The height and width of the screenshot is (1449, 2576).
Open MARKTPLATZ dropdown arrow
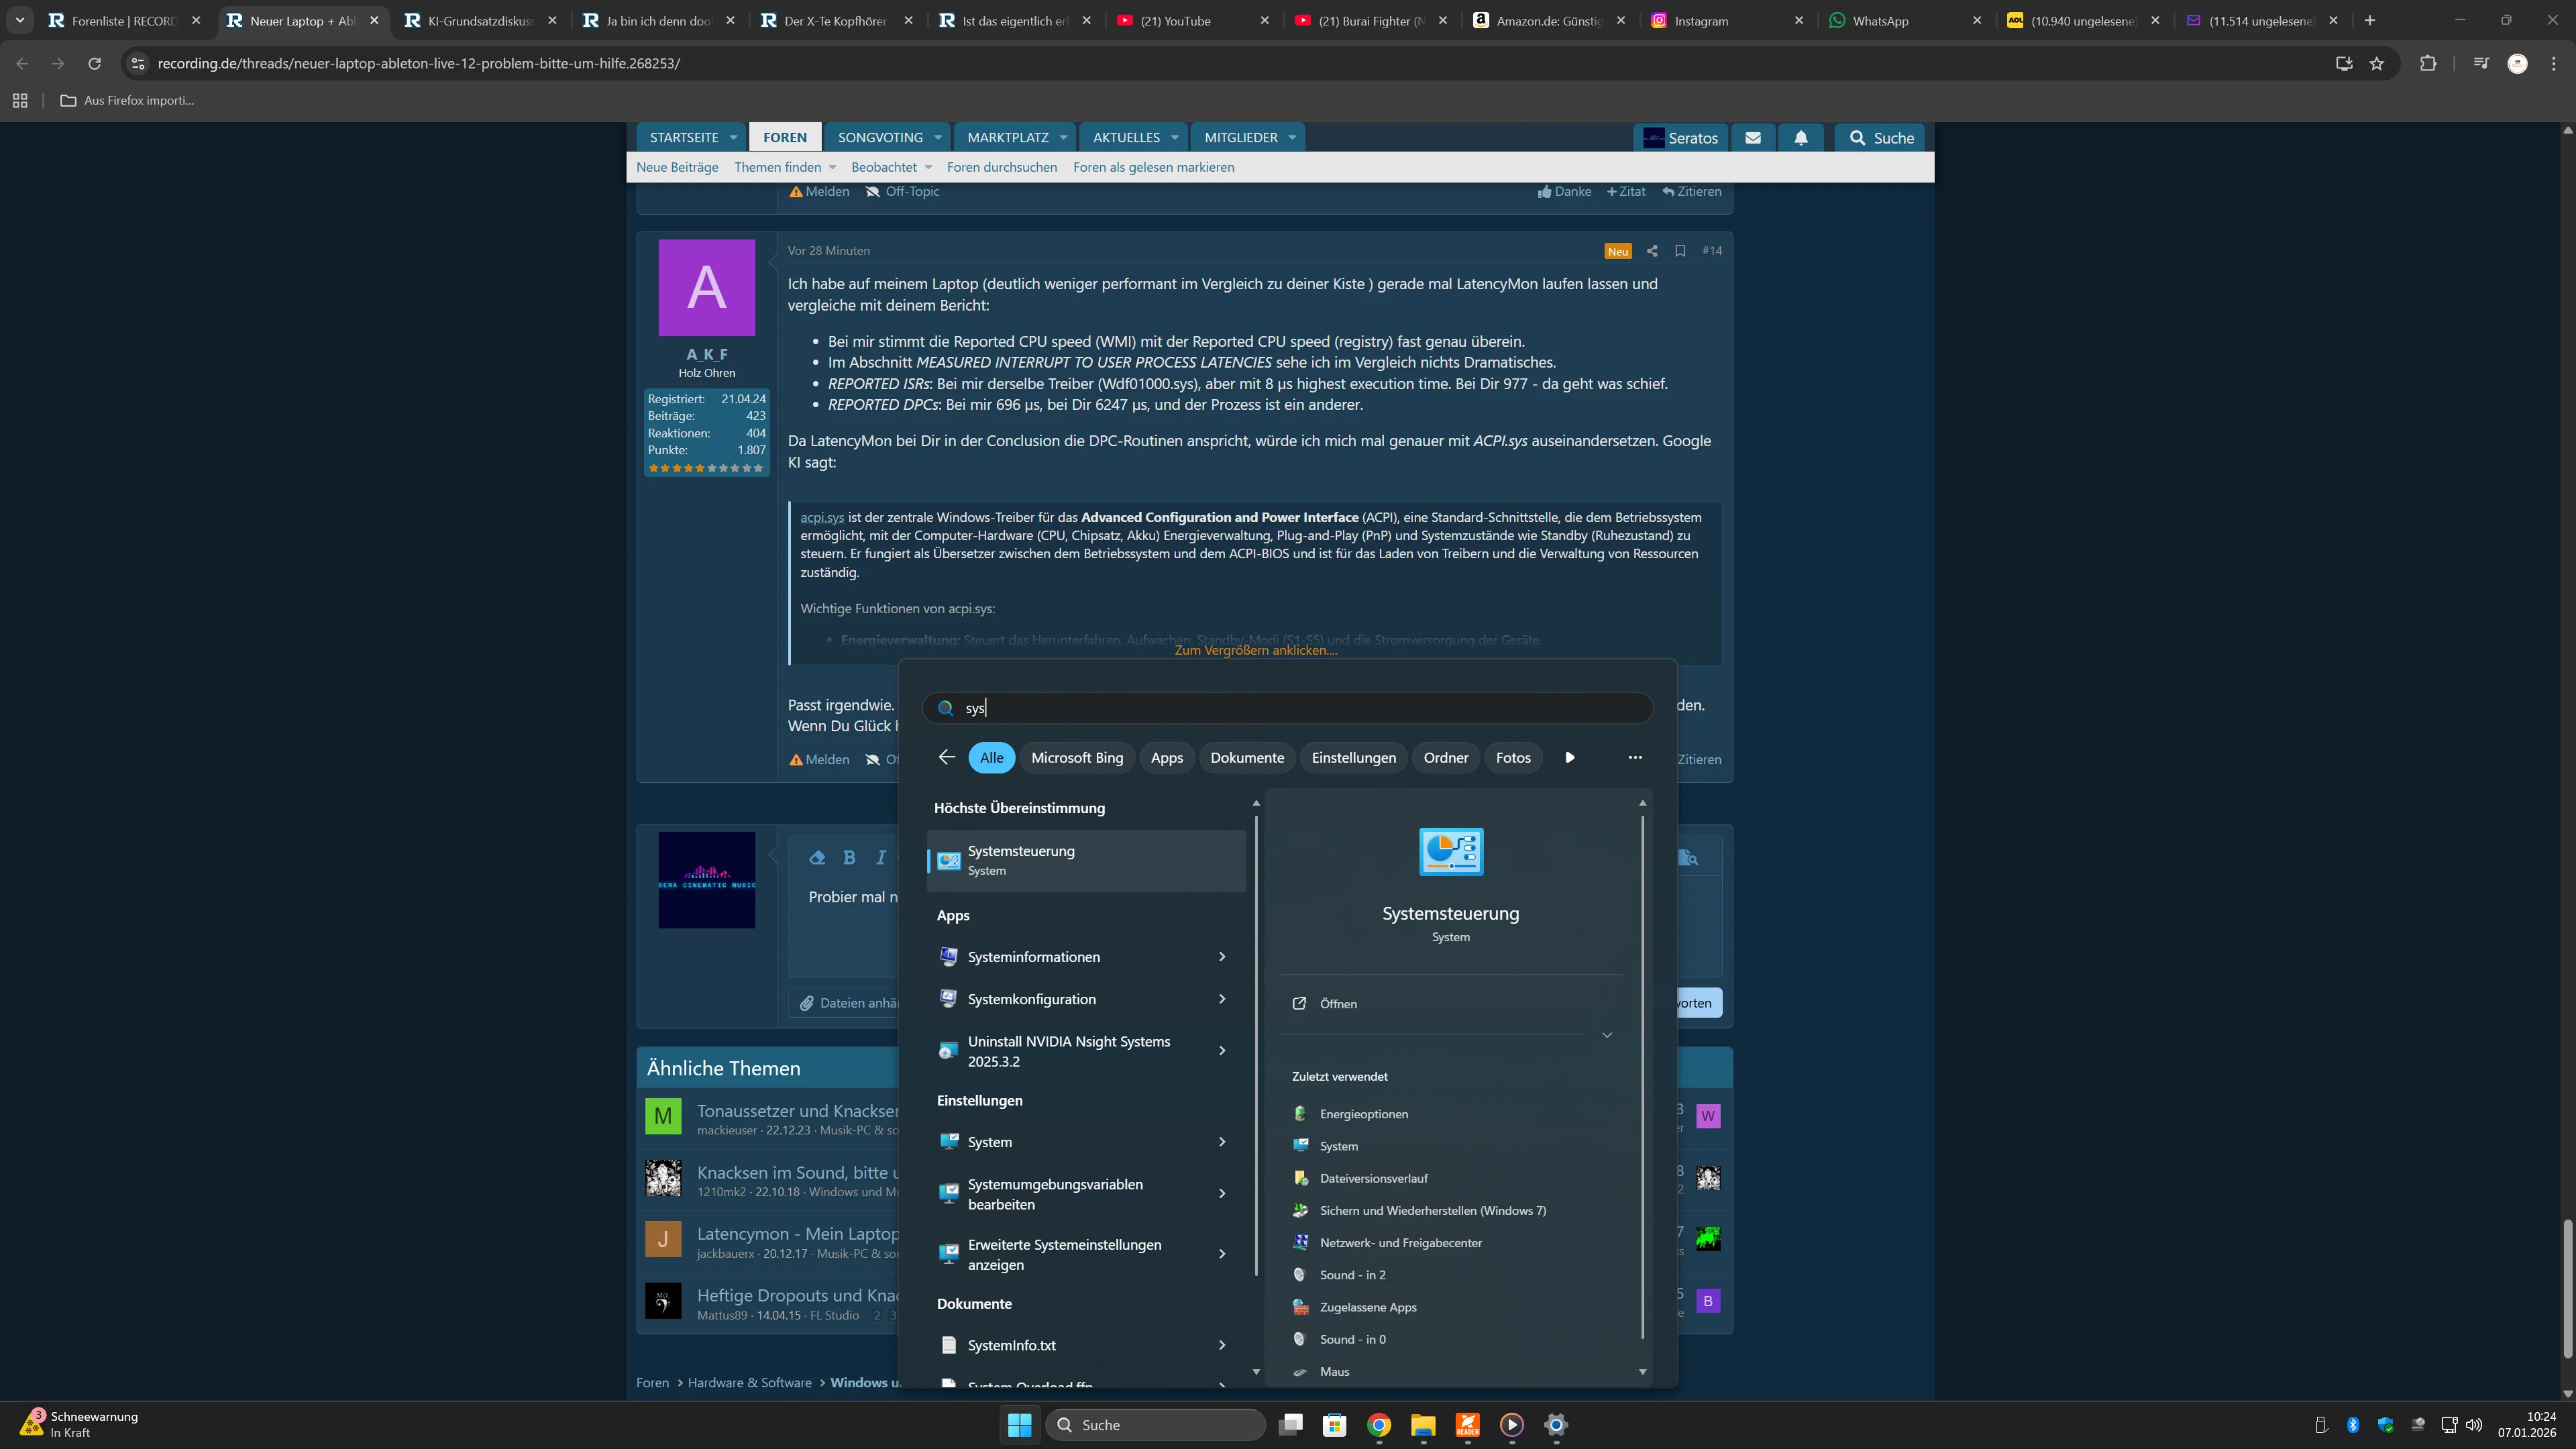pyautogui.click(x=1063, y=138)
